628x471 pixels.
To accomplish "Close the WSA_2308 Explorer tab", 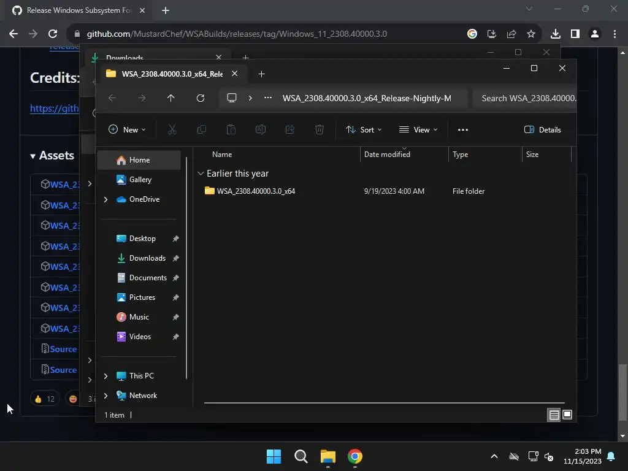I will 235,74.
